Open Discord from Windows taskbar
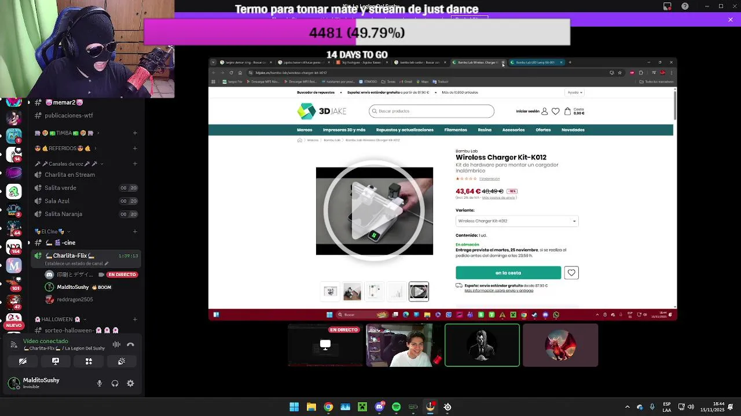Screen dimensions: 741x416 [x=379, y=407]
